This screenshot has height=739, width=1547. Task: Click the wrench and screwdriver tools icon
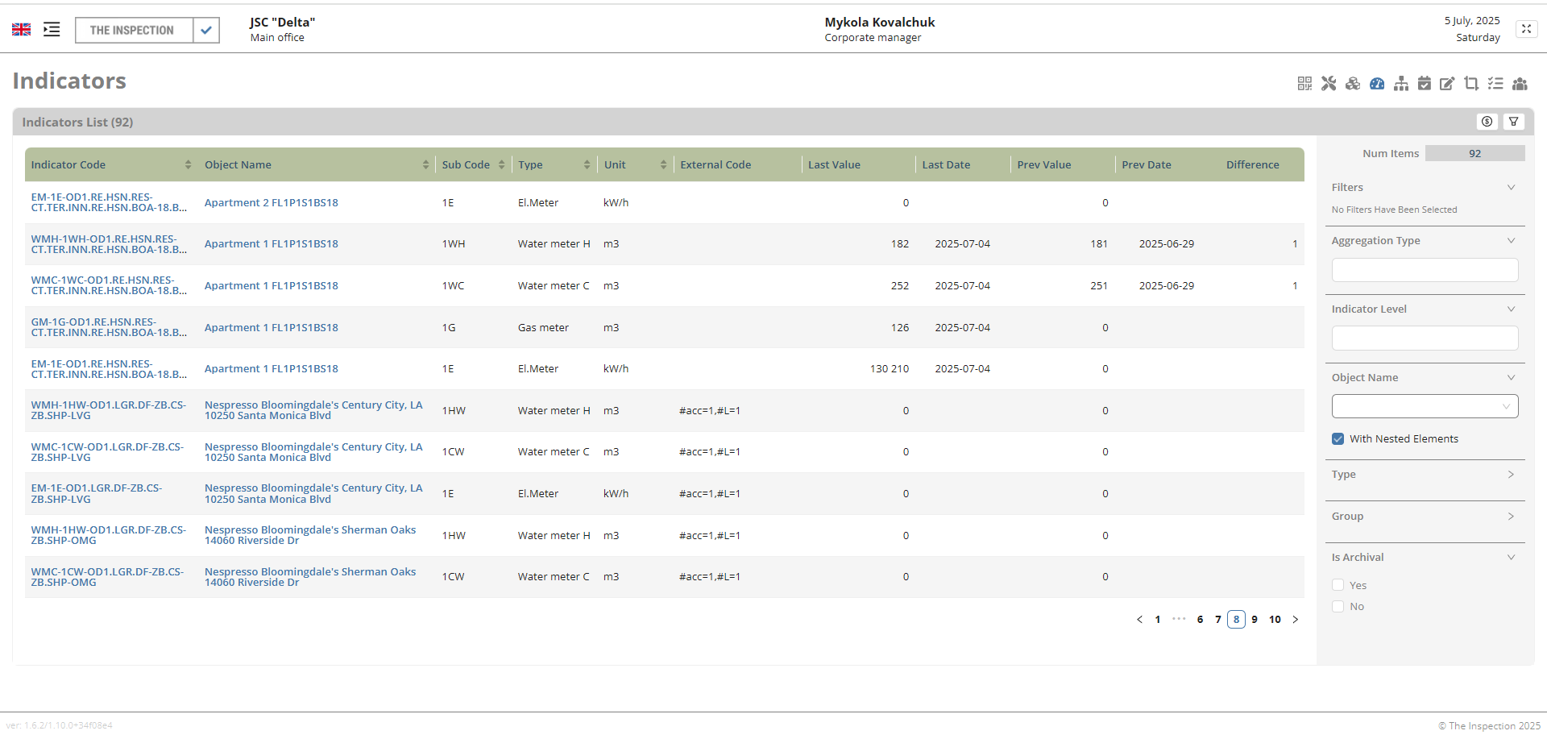1329,84
